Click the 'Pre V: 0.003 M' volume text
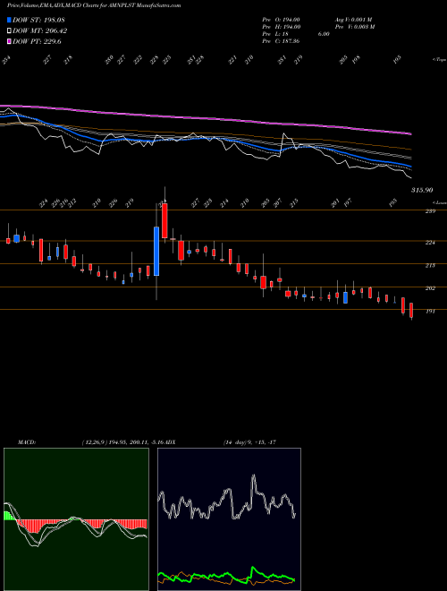 pyautogui.click(x=354, y=27)
